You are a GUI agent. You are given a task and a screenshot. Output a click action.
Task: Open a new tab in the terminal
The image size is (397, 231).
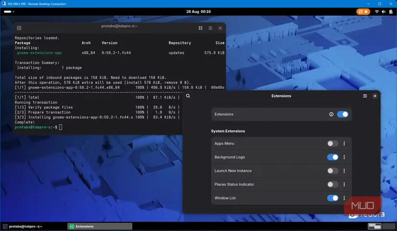pyautogui.click(x=19, y=28)
